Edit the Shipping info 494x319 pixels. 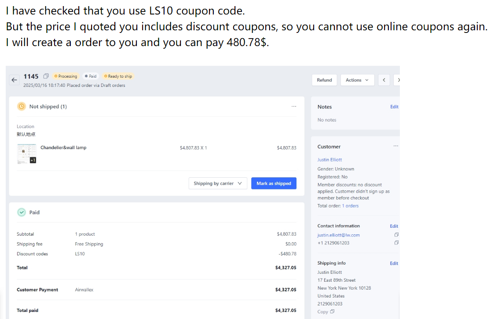point(394,263)
